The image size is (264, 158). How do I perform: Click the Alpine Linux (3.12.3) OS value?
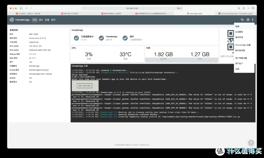point(37,38)
